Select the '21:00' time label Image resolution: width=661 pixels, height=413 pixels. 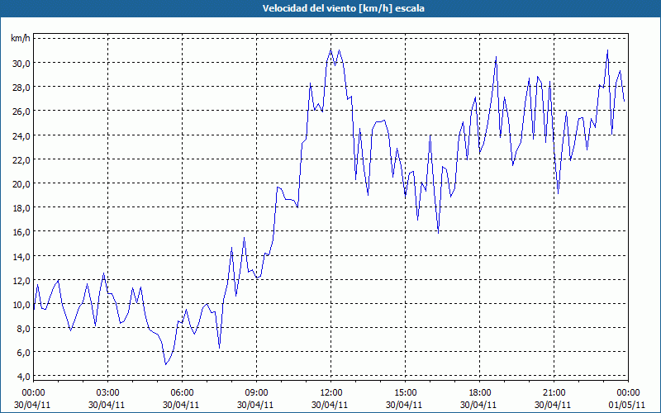554,393
